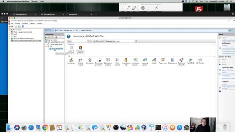Collapse the Gestione group section

(214, 44)
